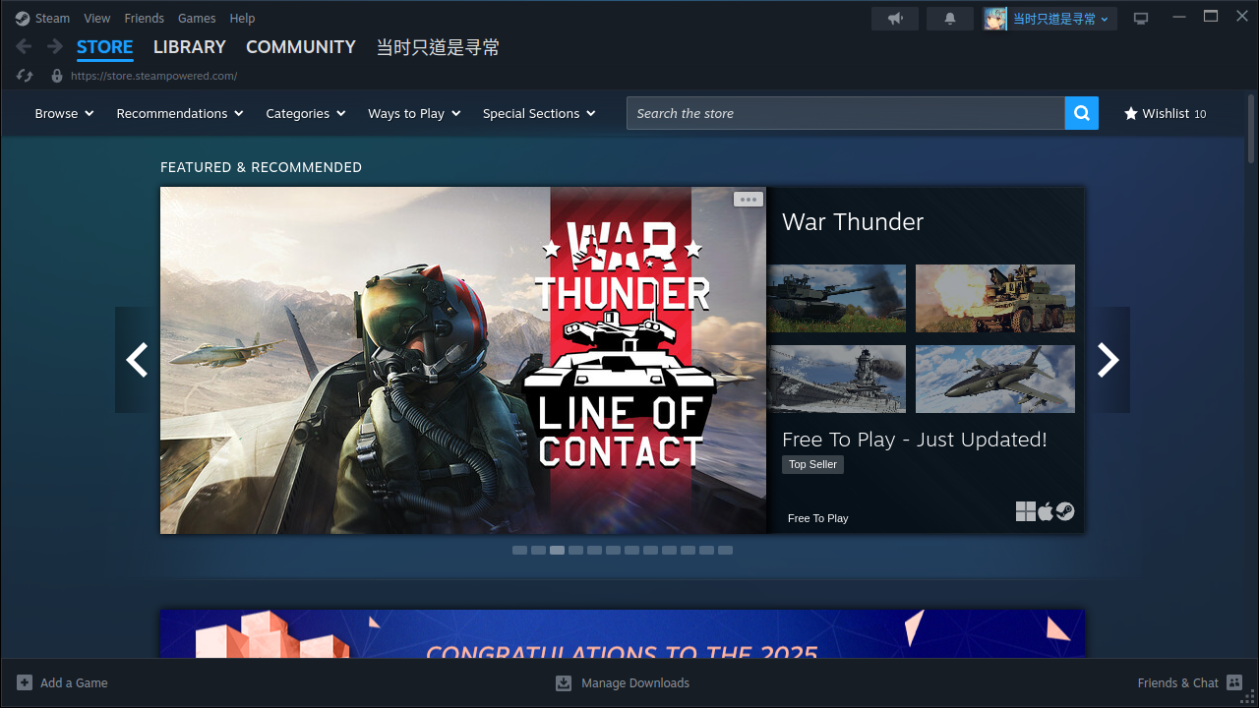Image resolution: width=1259 pixels, height=708 pixels.
Task: Go to previous featured item with left arrow
Action: 137,360
